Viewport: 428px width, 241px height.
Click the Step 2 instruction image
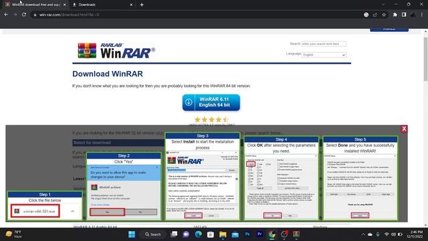(x=124, y=186)
